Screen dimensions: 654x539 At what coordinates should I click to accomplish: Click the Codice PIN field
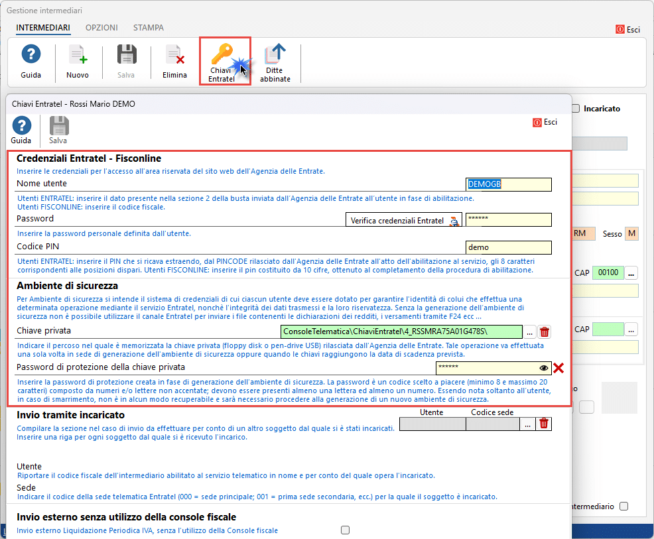coord(509,247)
